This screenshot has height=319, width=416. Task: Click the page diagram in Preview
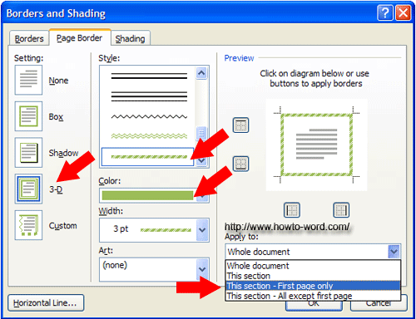[x=316, y=145]
